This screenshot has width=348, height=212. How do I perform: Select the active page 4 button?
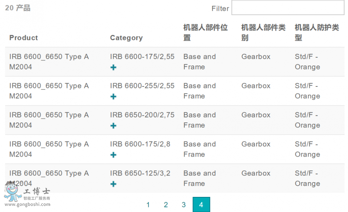[201, 205]
